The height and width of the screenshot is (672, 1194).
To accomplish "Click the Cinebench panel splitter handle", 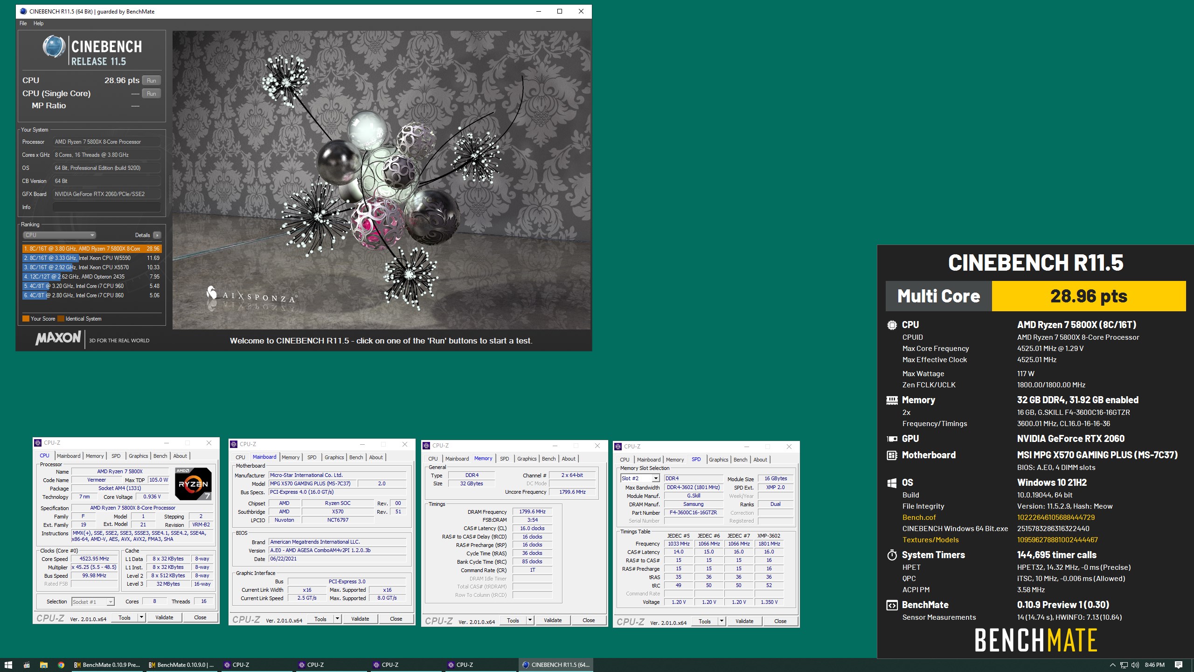I will click(x=169, y=189).
